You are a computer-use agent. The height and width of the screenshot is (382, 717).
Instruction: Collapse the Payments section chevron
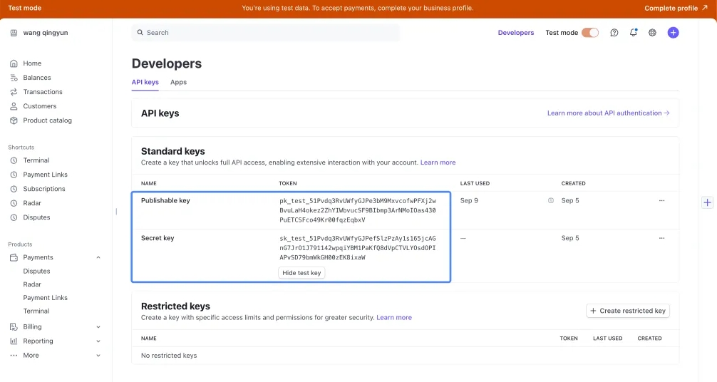pyautogui.click(x=98, y=257)
